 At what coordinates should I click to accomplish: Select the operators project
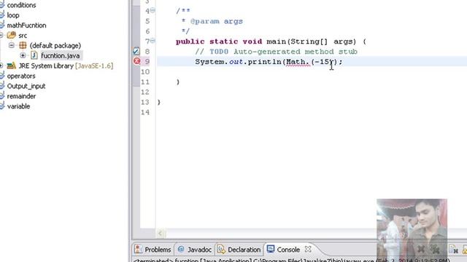(21, 76)
